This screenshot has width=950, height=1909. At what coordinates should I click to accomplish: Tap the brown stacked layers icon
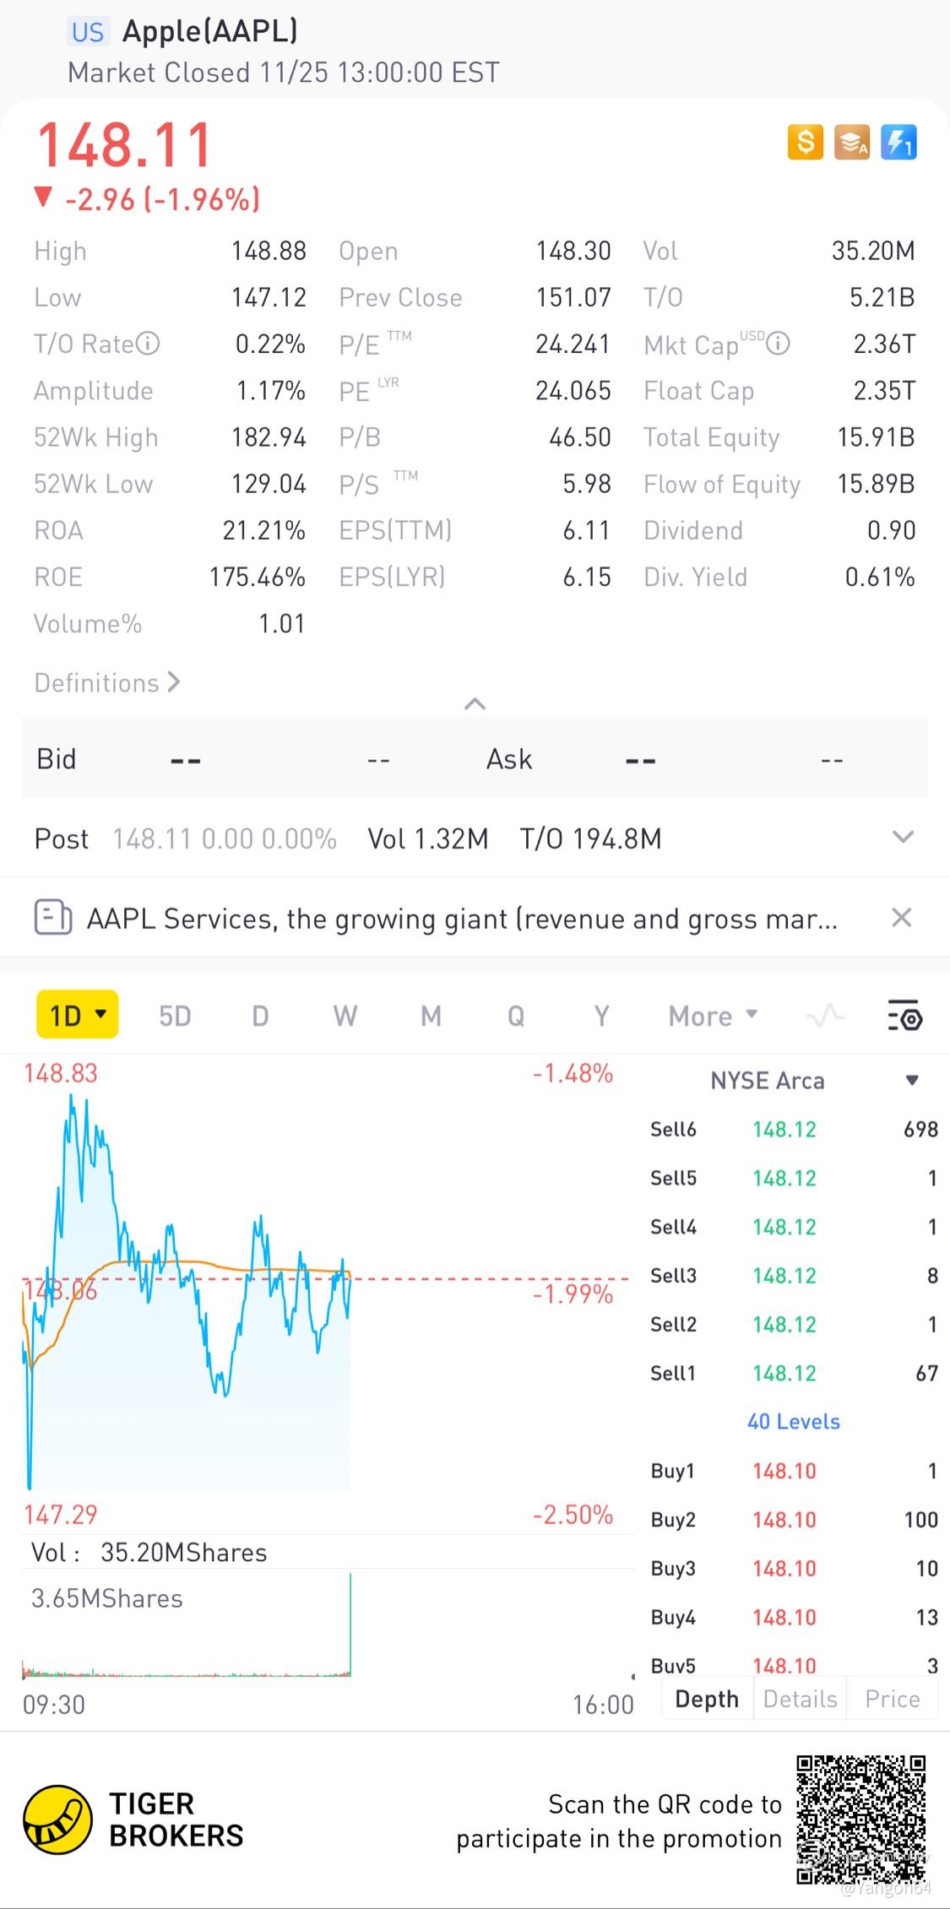click(851, 142)
